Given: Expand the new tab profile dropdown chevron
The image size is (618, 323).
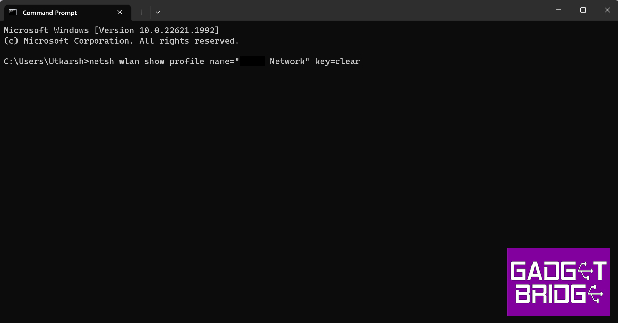Looking at the screenshot, I should pos(158,12).
